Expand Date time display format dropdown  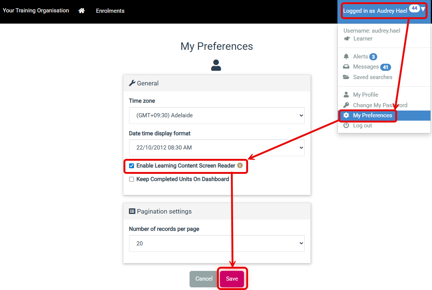217,148
